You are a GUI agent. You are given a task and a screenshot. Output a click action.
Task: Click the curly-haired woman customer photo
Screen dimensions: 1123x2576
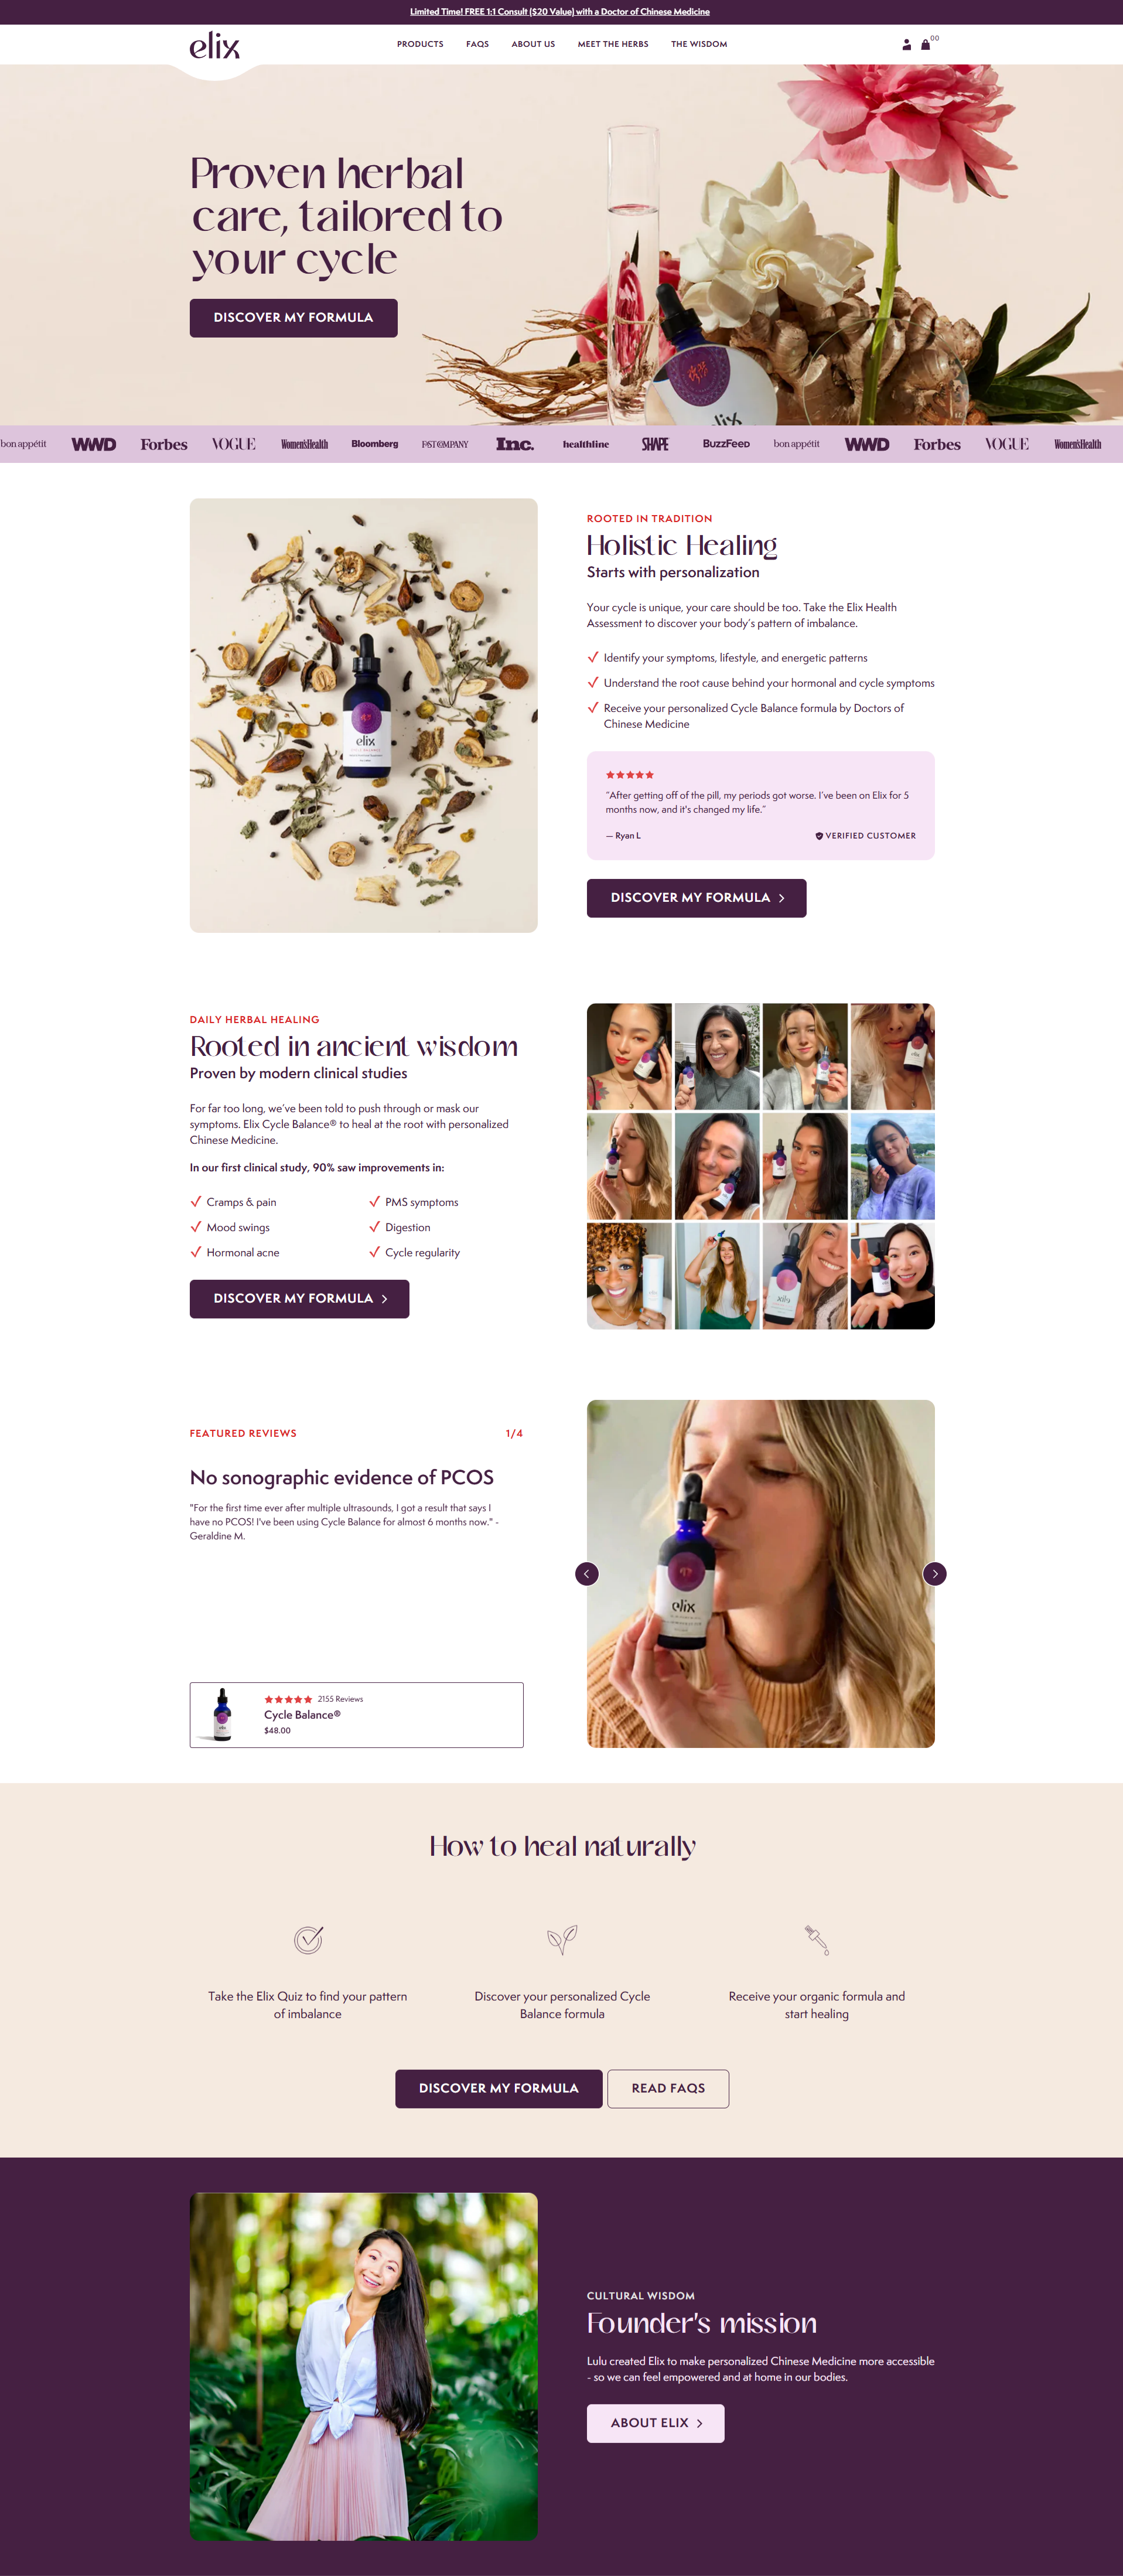coord(629,1276)
